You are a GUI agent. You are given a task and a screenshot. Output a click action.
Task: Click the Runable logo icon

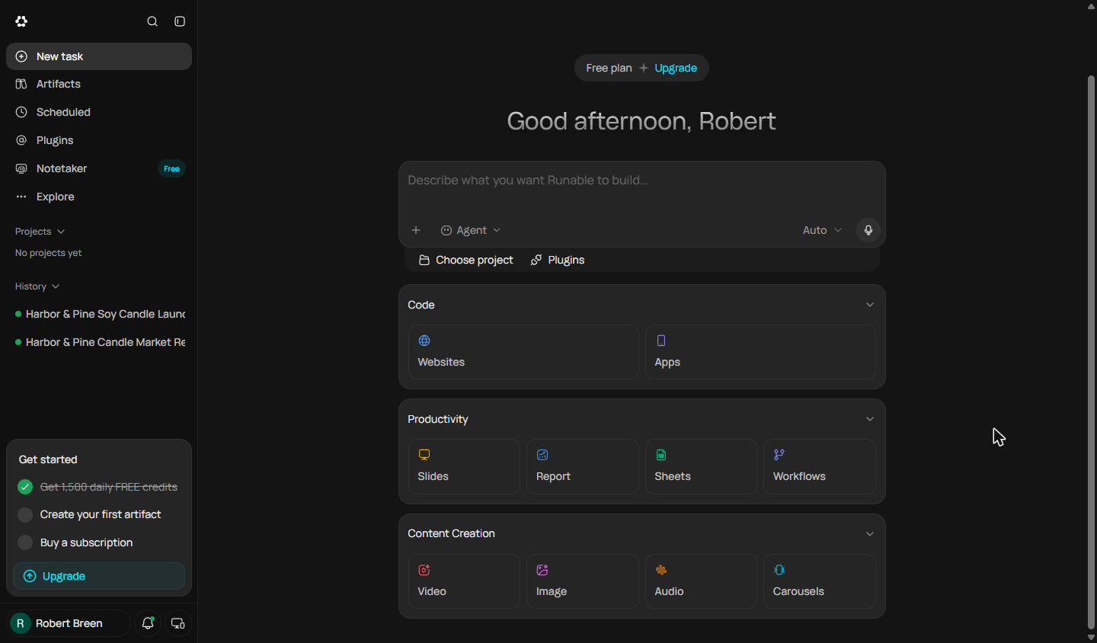tap(21, 21)
